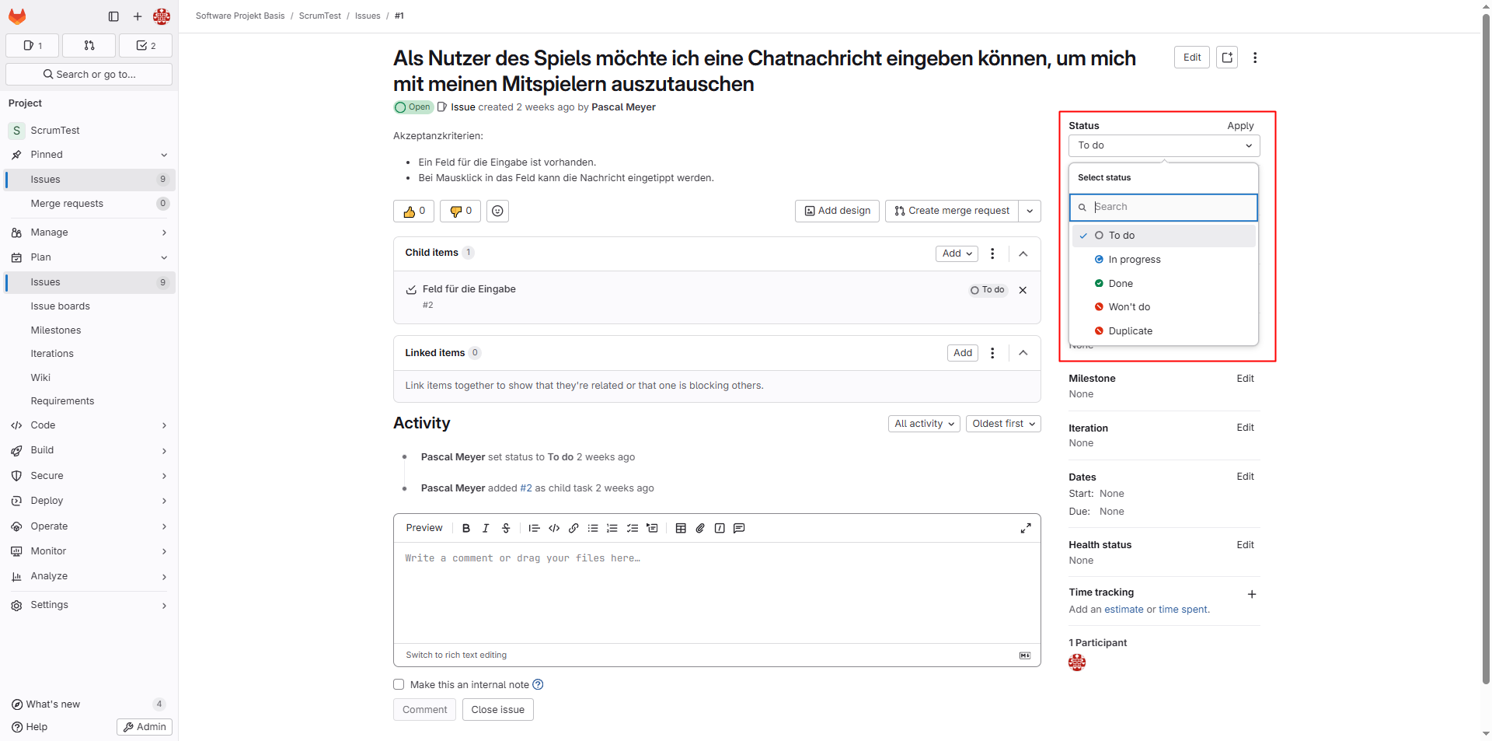Click the attach file paperclip icon

point(700,528)
